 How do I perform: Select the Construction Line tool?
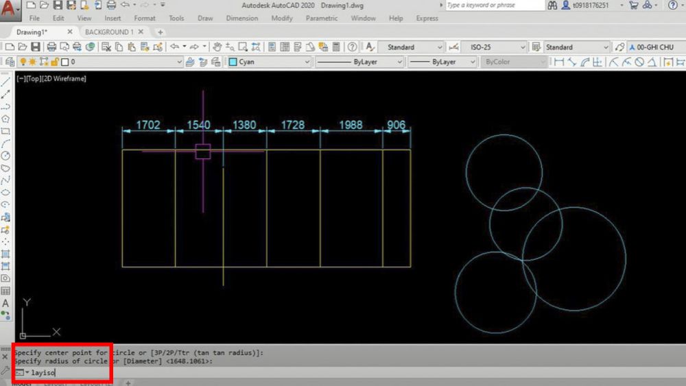[x=5, y=94]
